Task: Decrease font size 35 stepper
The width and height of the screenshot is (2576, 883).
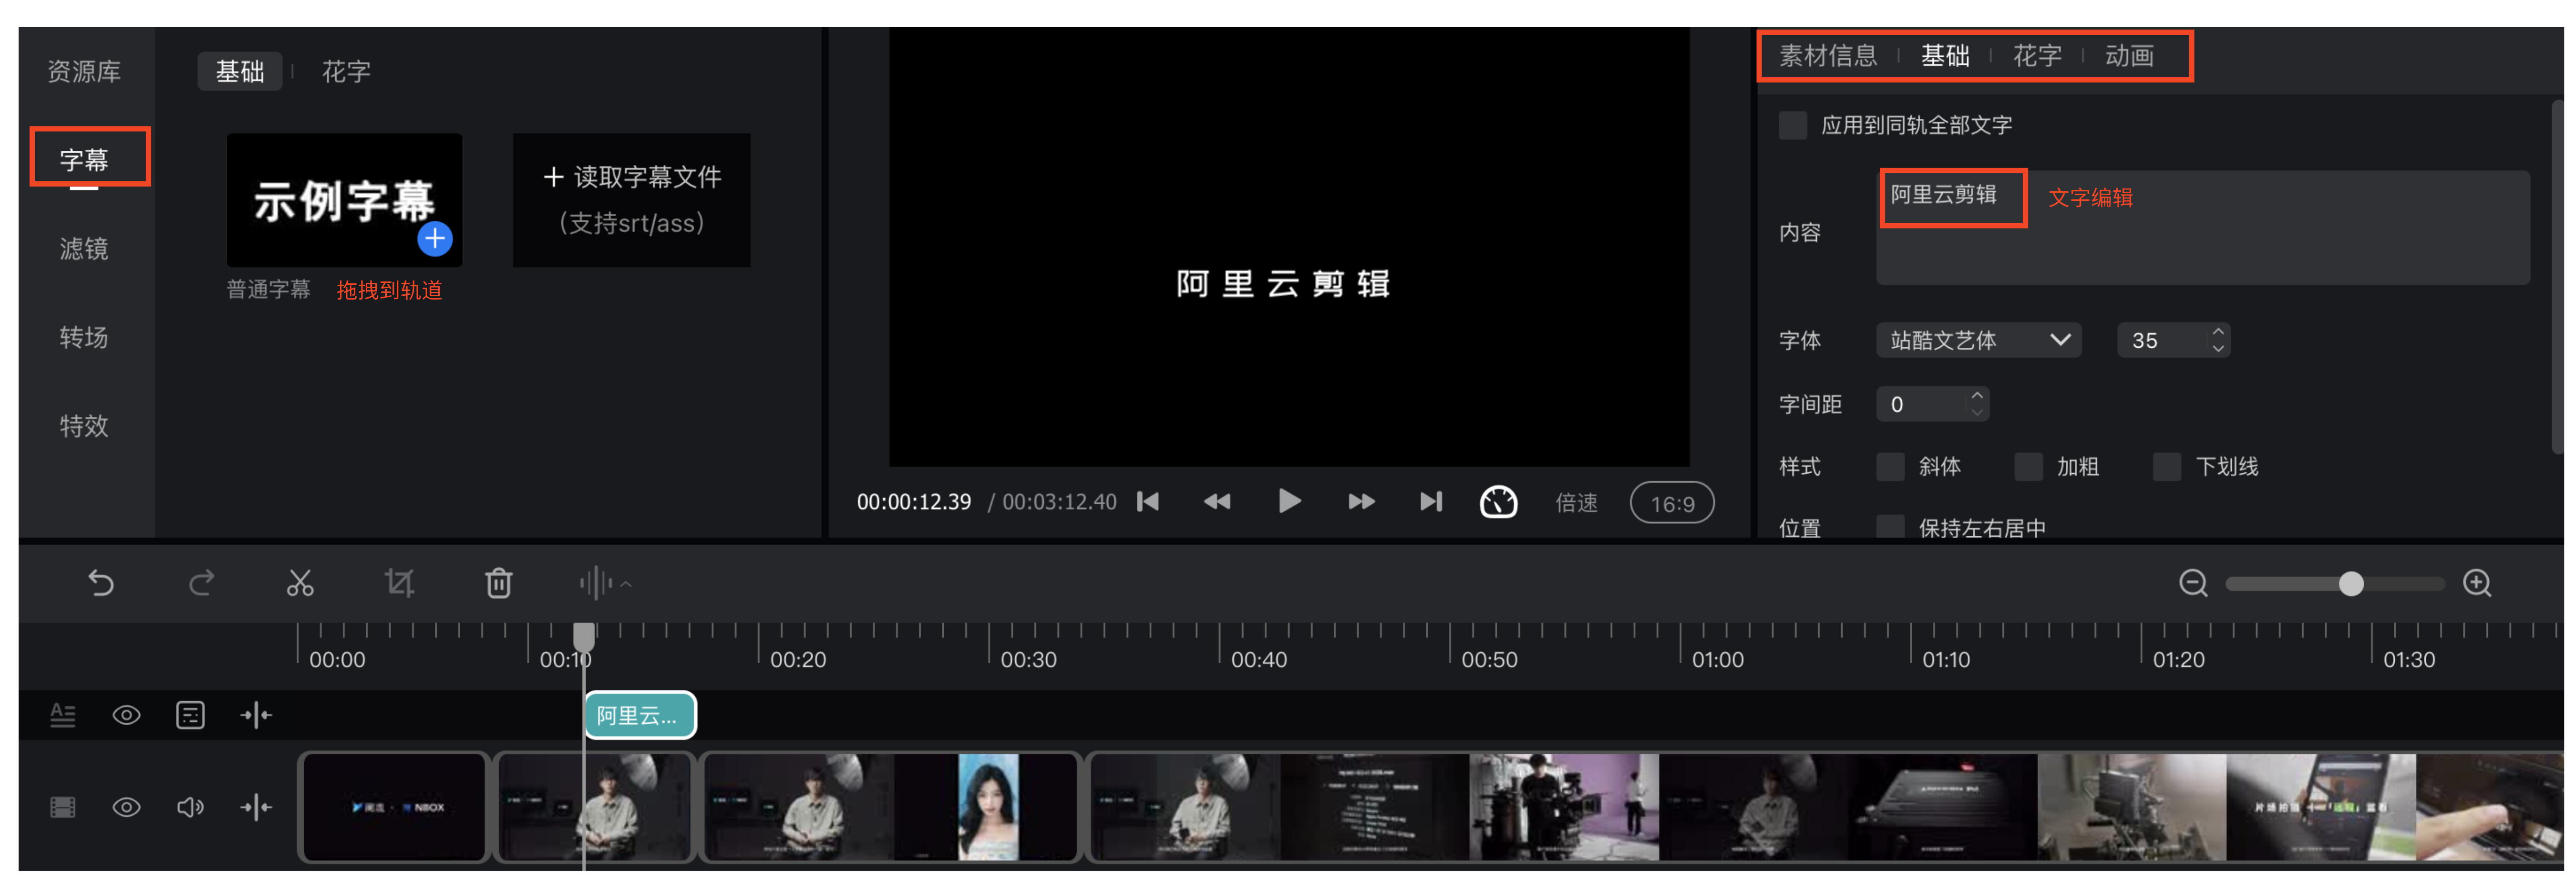Action: pos(2218,349)
